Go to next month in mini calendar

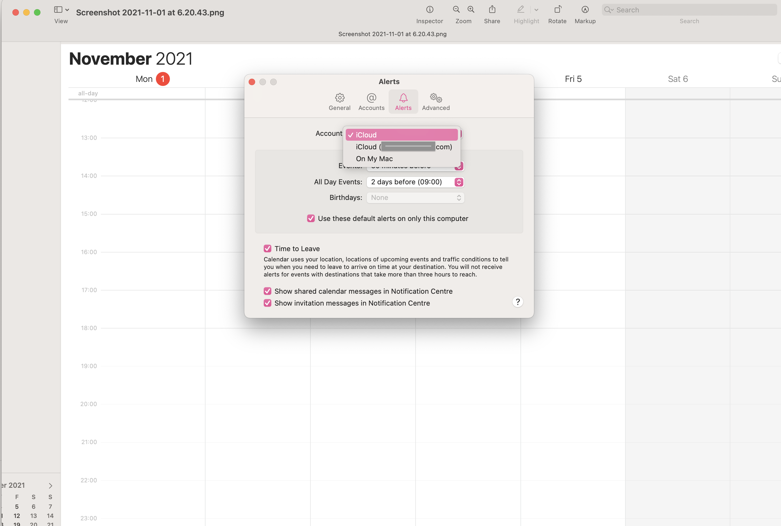tap(50, 485)
